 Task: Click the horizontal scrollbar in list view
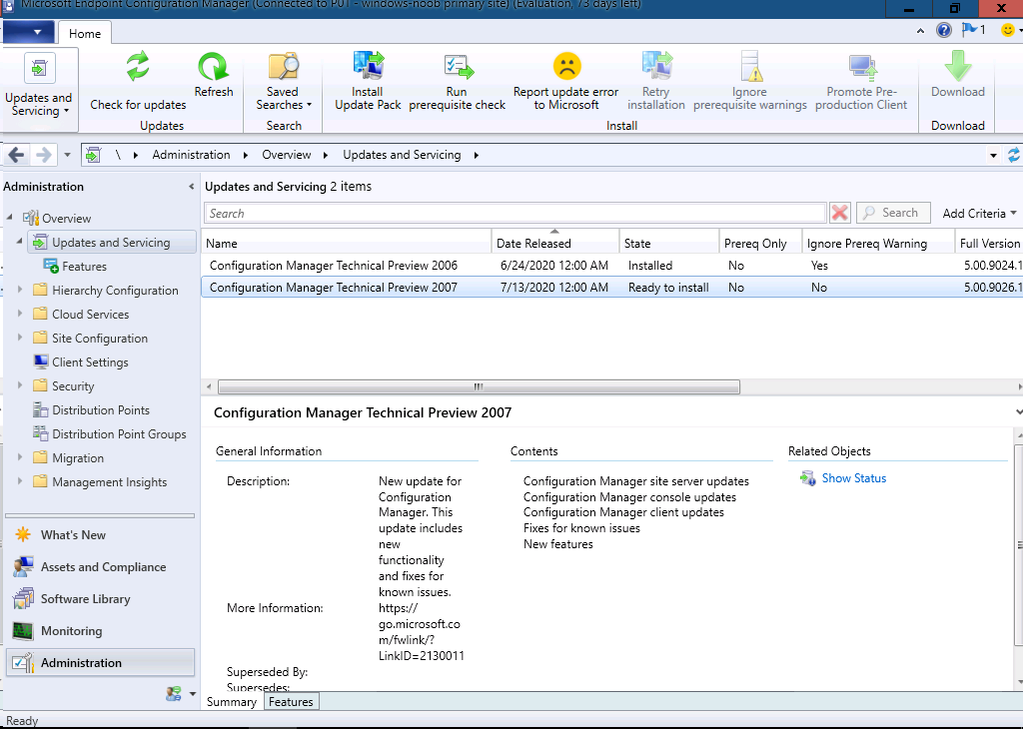tap(479, 386)
